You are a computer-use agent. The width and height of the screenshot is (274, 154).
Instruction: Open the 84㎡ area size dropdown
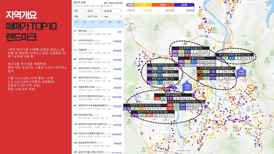(x=113, y=16)
